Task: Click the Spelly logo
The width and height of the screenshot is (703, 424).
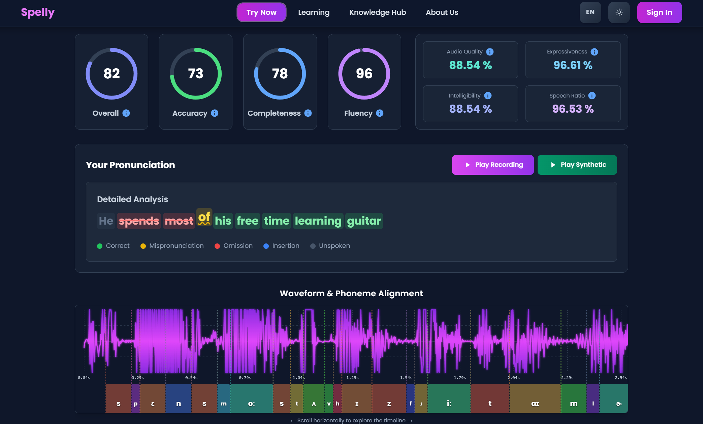Action: (38, 12)
